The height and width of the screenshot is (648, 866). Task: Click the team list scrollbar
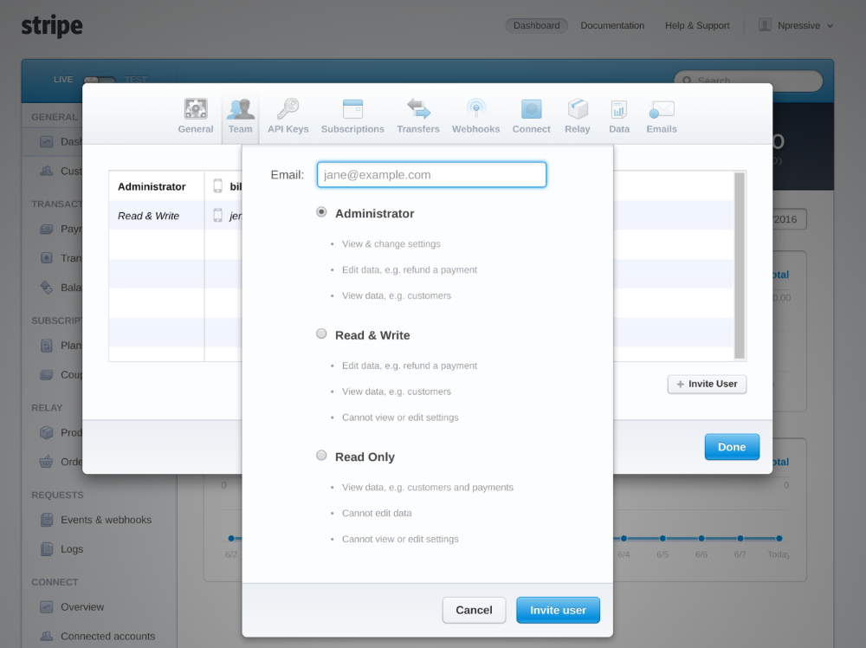740,266
